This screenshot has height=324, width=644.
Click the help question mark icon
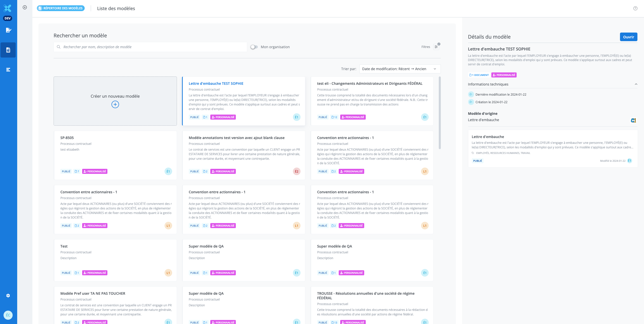[x=635, y=8]
